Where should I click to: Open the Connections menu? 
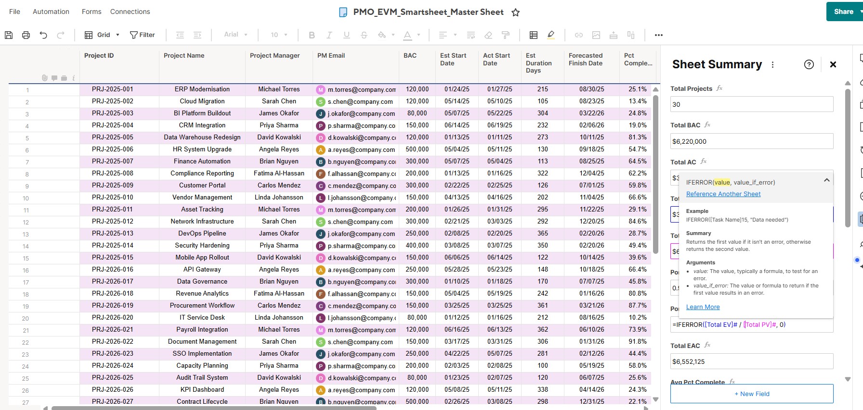click(x=130, y=12)
